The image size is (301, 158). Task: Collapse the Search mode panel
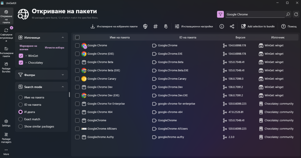coord(63,87)
